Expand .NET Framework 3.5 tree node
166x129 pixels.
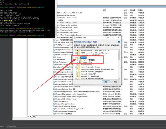[75, 51]
